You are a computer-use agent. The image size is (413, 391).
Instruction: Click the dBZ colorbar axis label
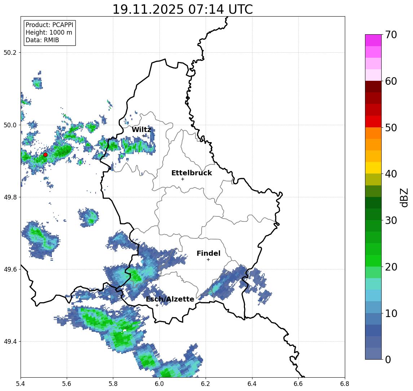tap(404, 198)
